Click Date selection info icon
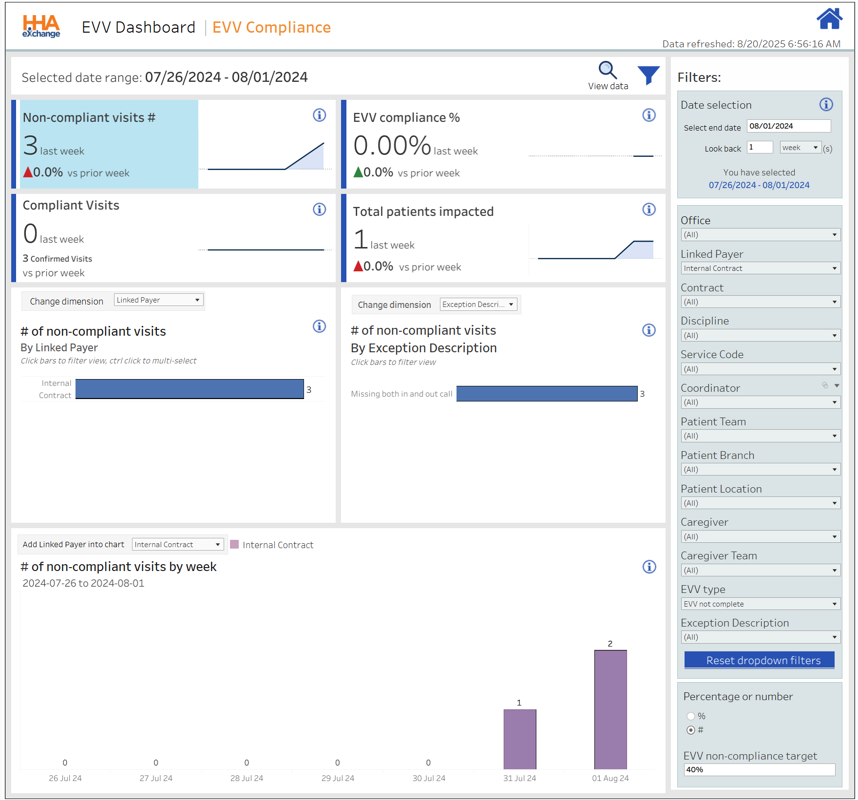858x800 pixels. (826, 105)
